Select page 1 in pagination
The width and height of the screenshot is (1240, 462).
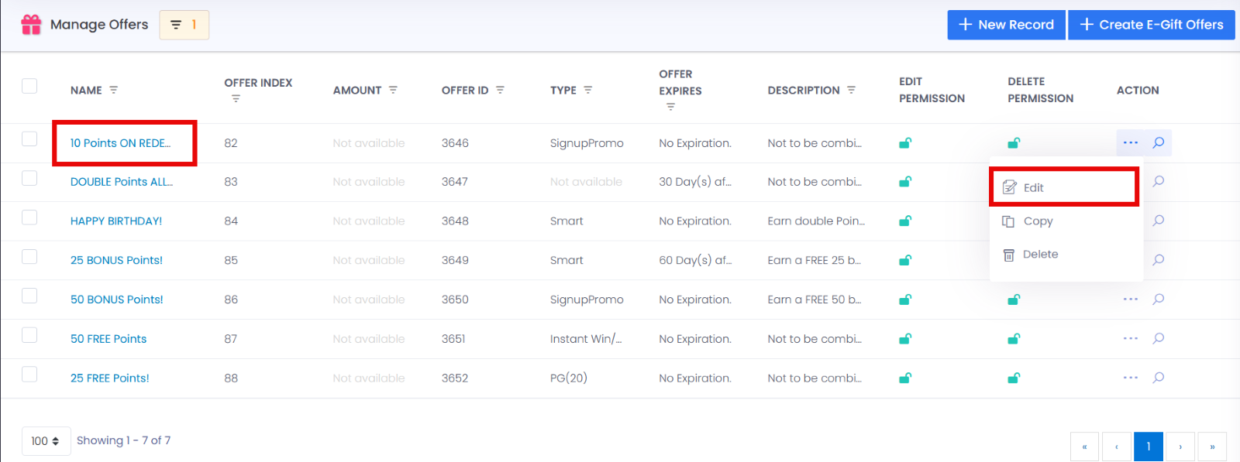tap(1149, 447)
